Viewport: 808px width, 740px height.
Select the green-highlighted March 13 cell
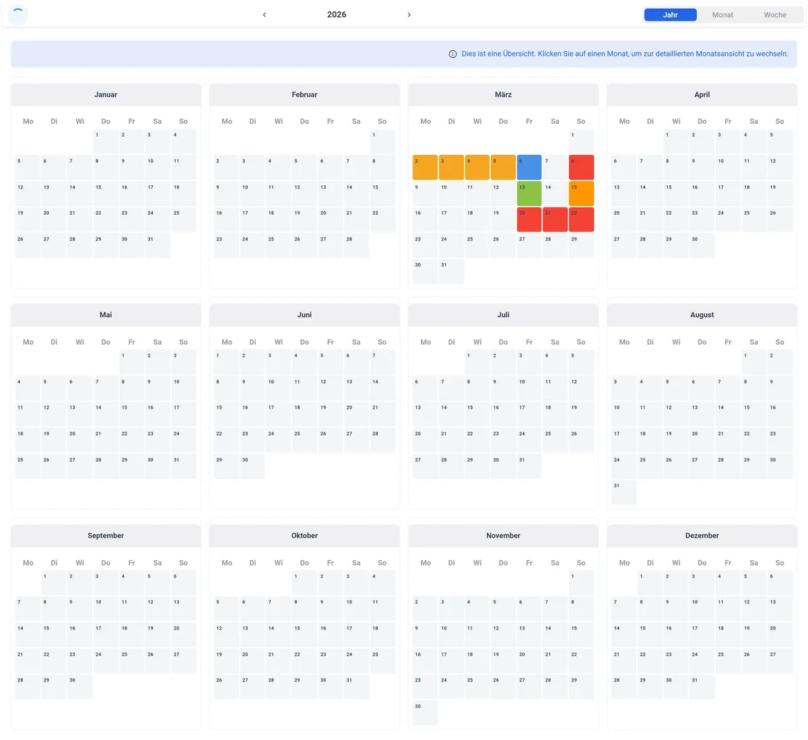click(529, 193)
